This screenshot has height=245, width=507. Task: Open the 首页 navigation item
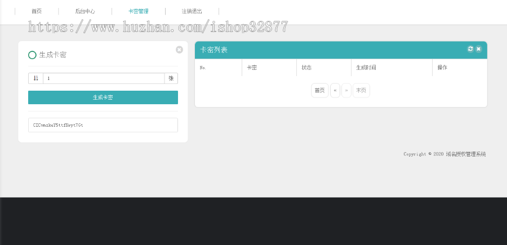click(37, 11)
